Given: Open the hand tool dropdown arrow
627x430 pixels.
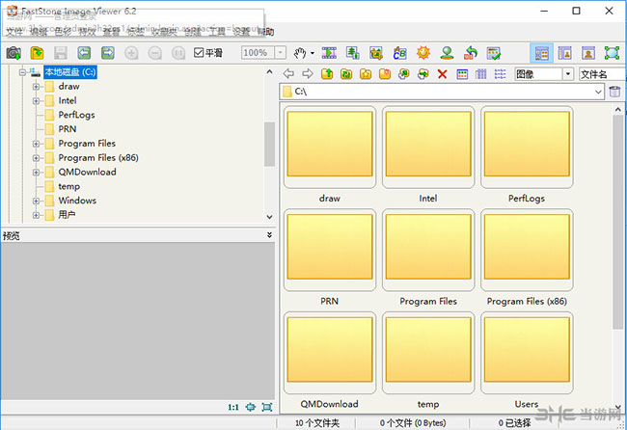Looking at the screenshot, I should 313,53.
